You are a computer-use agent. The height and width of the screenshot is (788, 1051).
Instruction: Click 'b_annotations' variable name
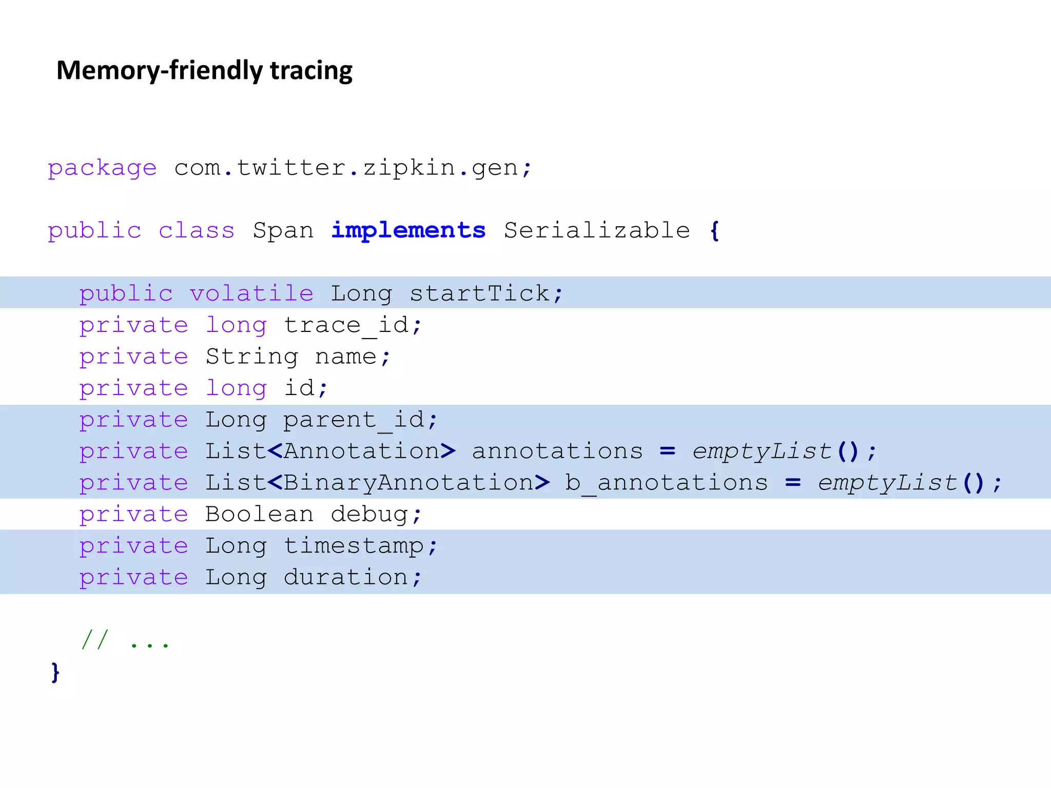666,483
